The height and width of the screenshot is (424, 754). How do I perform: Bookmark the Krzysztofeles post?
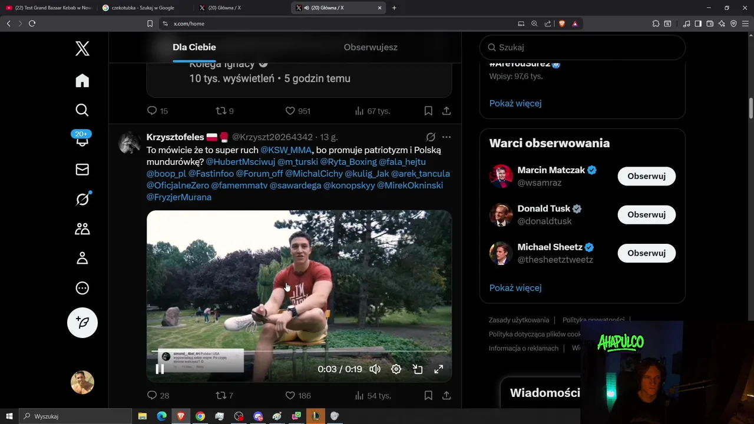click(x=428, y=396)
